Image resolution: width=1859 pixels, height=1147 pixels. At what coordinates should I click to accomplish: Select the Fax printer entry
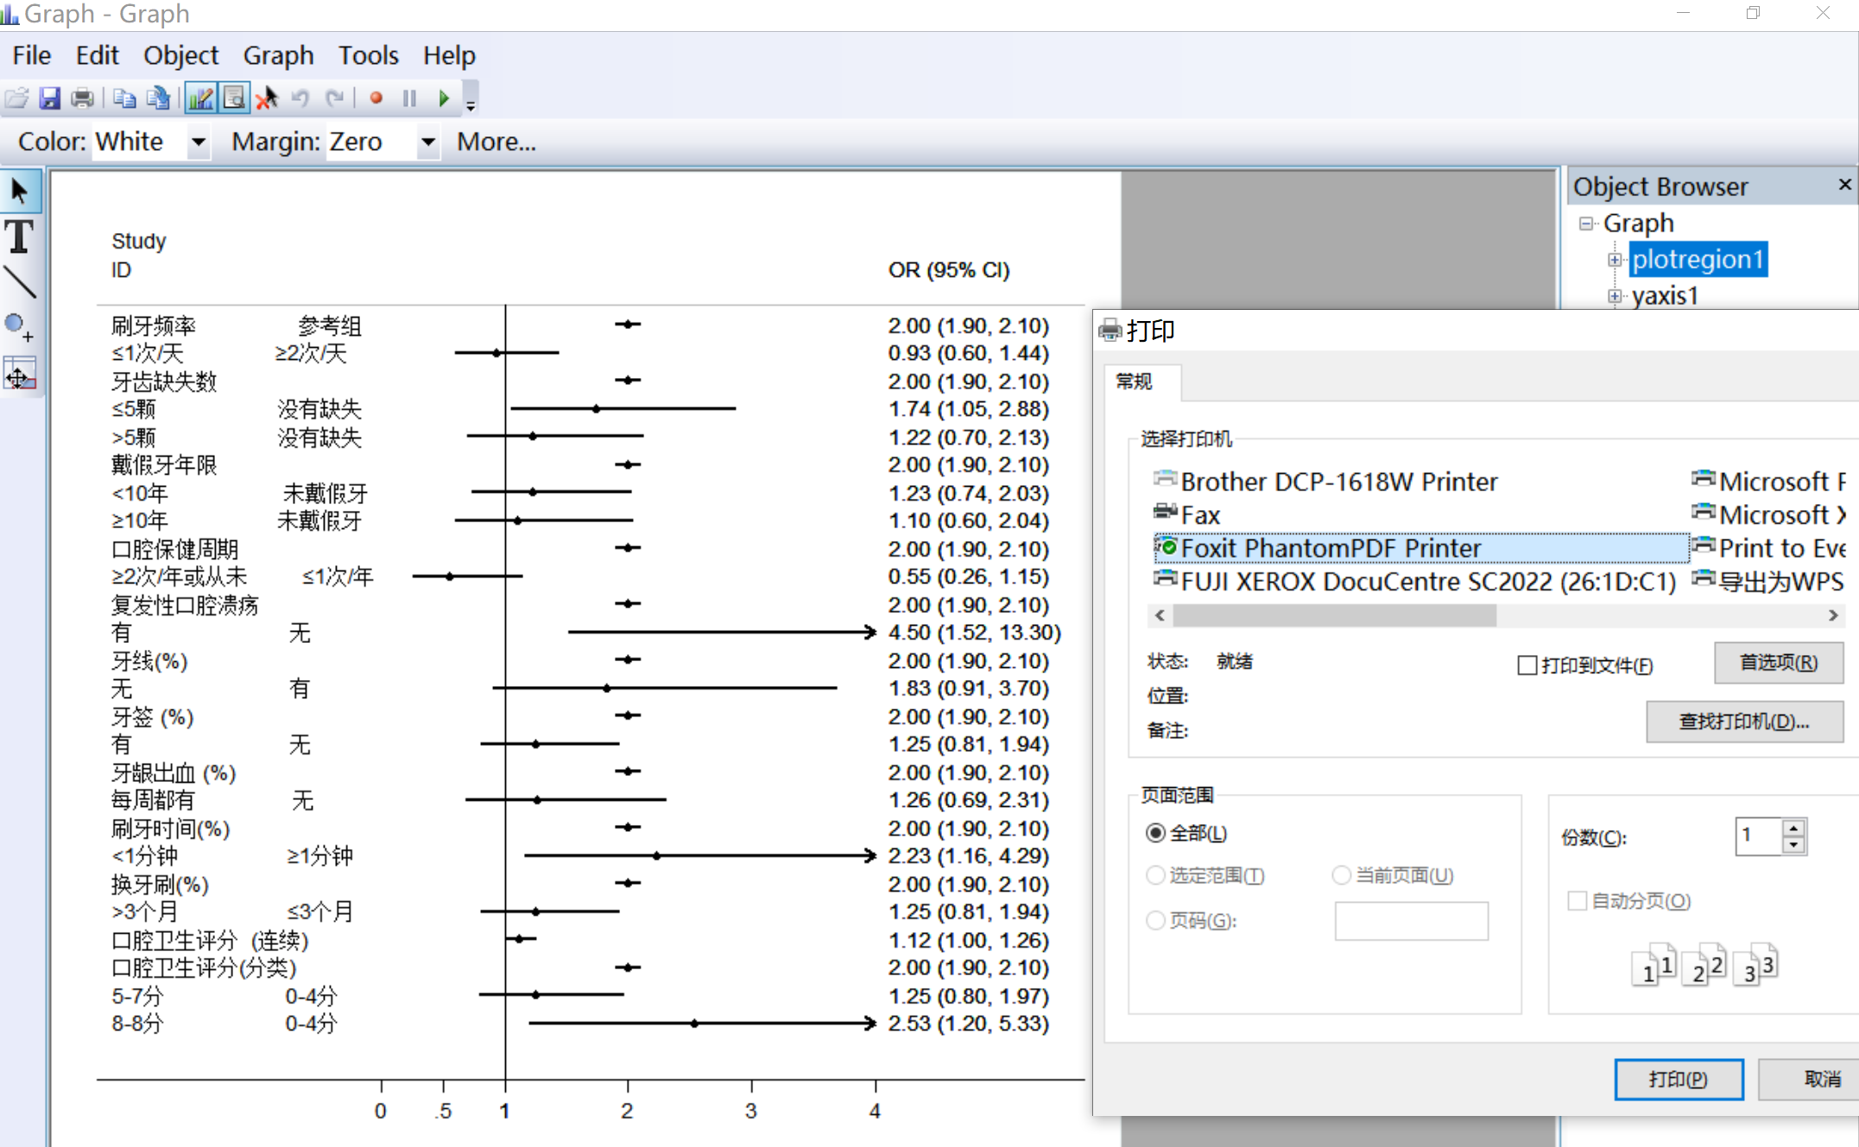[x=1187, y=515]
